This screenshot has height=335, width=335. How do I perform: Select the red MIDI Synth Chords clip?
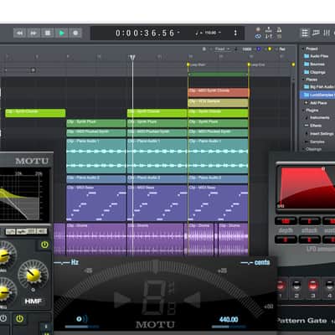pyautogui.click(x=218, y=92)
